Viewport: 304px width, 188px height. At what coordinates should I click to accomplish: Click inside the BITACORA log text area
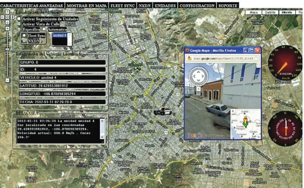click(58, 131)
